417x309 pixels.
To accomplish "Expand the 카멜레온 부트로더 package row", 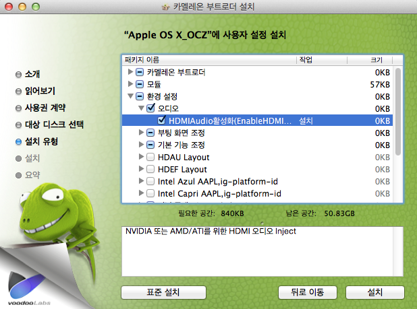I will click(130, 72).
